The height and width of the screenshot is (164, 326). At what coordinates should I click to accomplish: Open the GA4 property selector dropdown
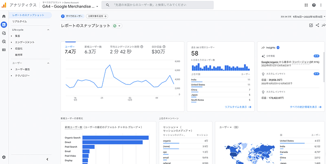70,6
